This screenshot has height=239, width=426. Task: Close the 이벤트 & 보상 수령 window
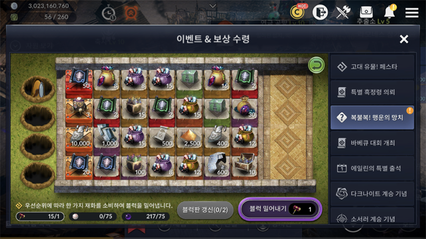pos(404,39)
